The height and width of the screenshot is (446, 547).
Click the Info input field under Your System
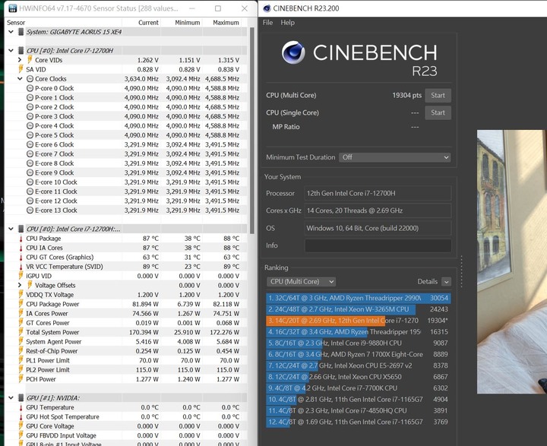(378, 245)
